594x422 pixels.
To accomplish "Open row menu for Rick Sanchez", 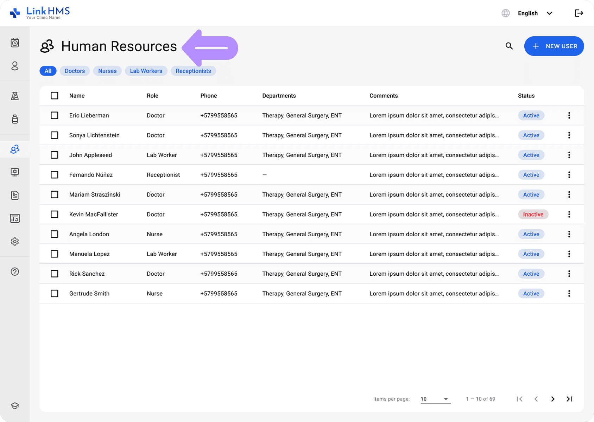I will [569, 274].
